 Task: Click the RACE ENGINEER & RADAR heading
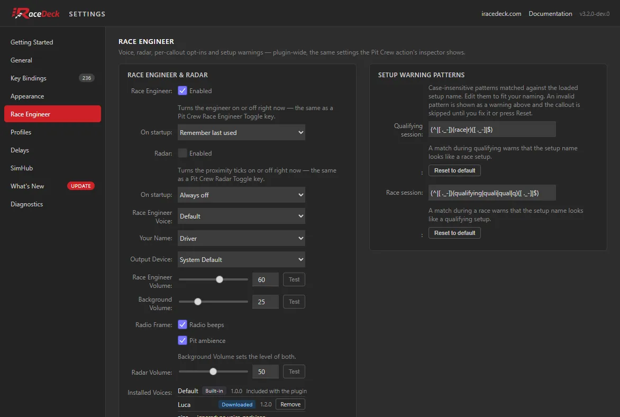click(167, 75)
